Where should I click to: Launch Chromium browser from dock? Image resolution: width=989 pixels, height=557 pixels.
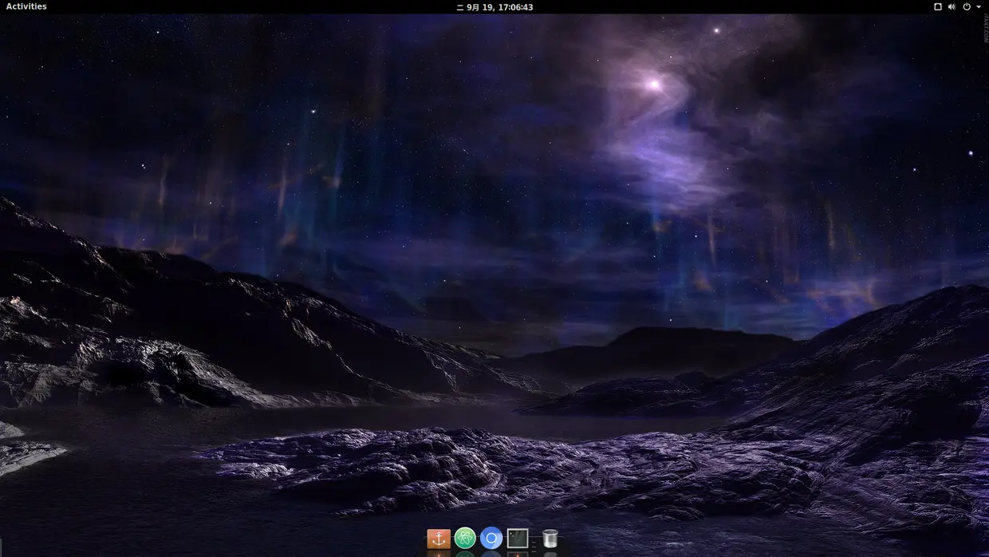tap(491, 539)
